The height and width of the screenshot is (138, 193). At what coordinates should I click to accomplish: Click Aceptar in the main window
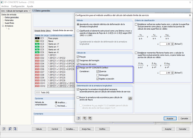coord(168,129)
